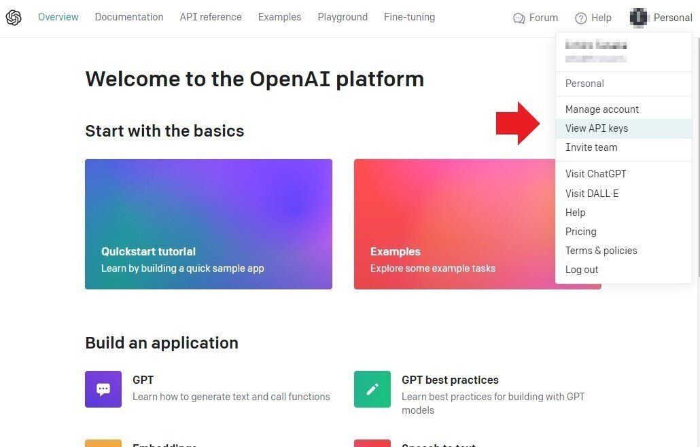Viewport: 700px width, 447px height.
Task: Open Visit DALL·E menu entry
Action: click(x=624, y=194)
